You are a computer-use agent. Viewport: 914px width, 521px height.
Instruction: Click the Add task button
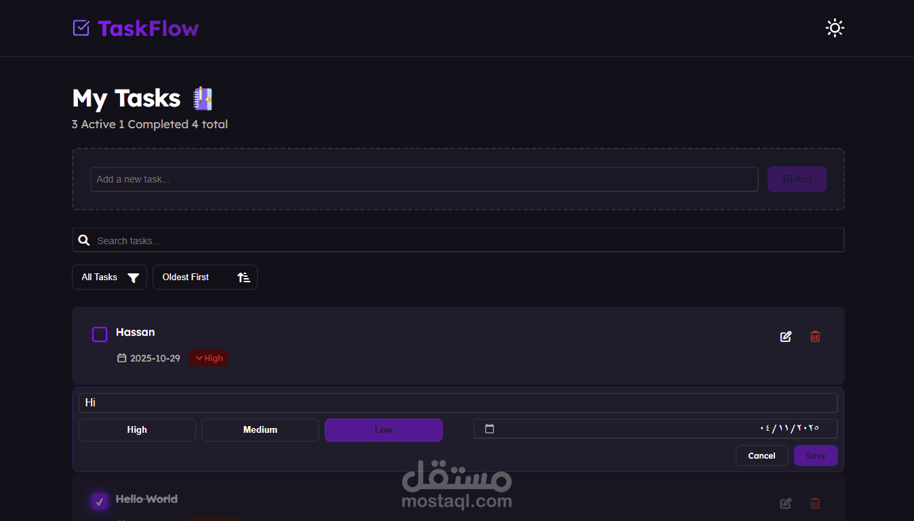(797, 179)
